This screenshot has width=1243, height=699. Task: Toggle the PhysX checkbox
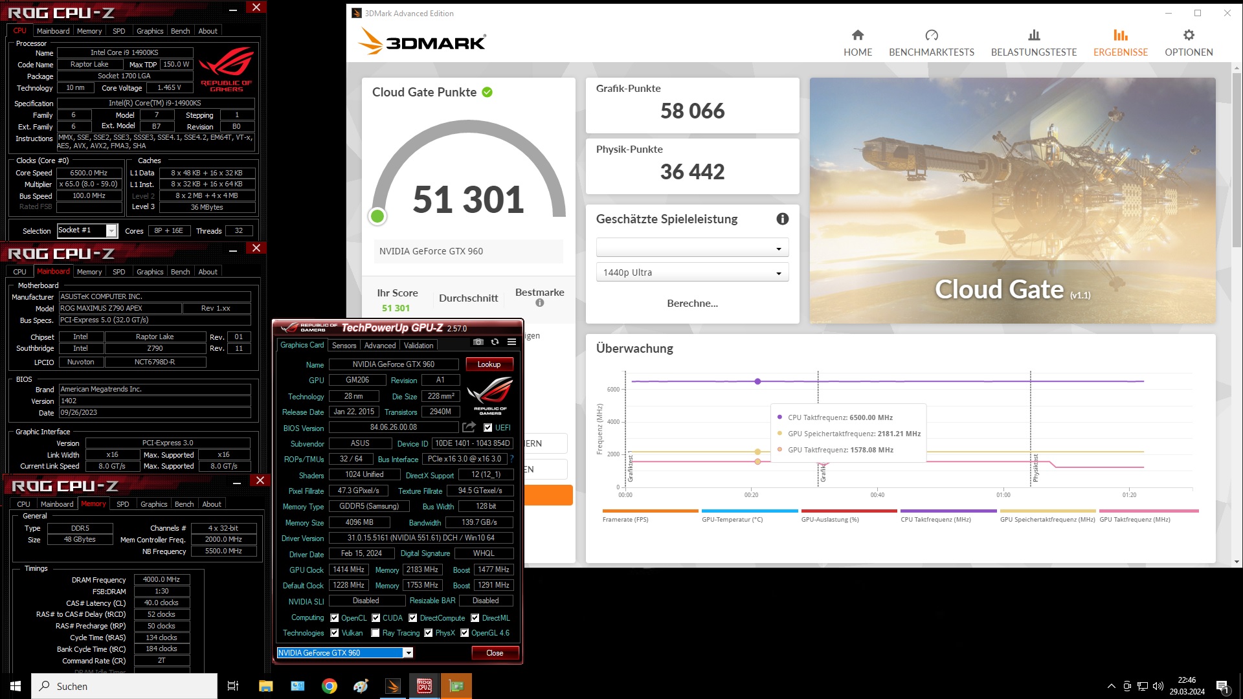[x=429, y=633]
